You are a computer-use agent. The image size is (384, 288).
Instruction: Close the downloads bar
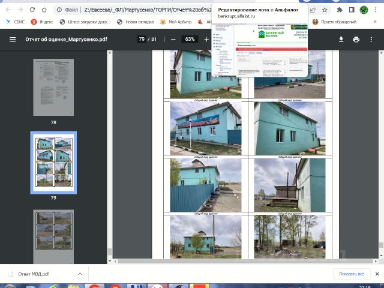pyautogui.click(x=376, y=274)
